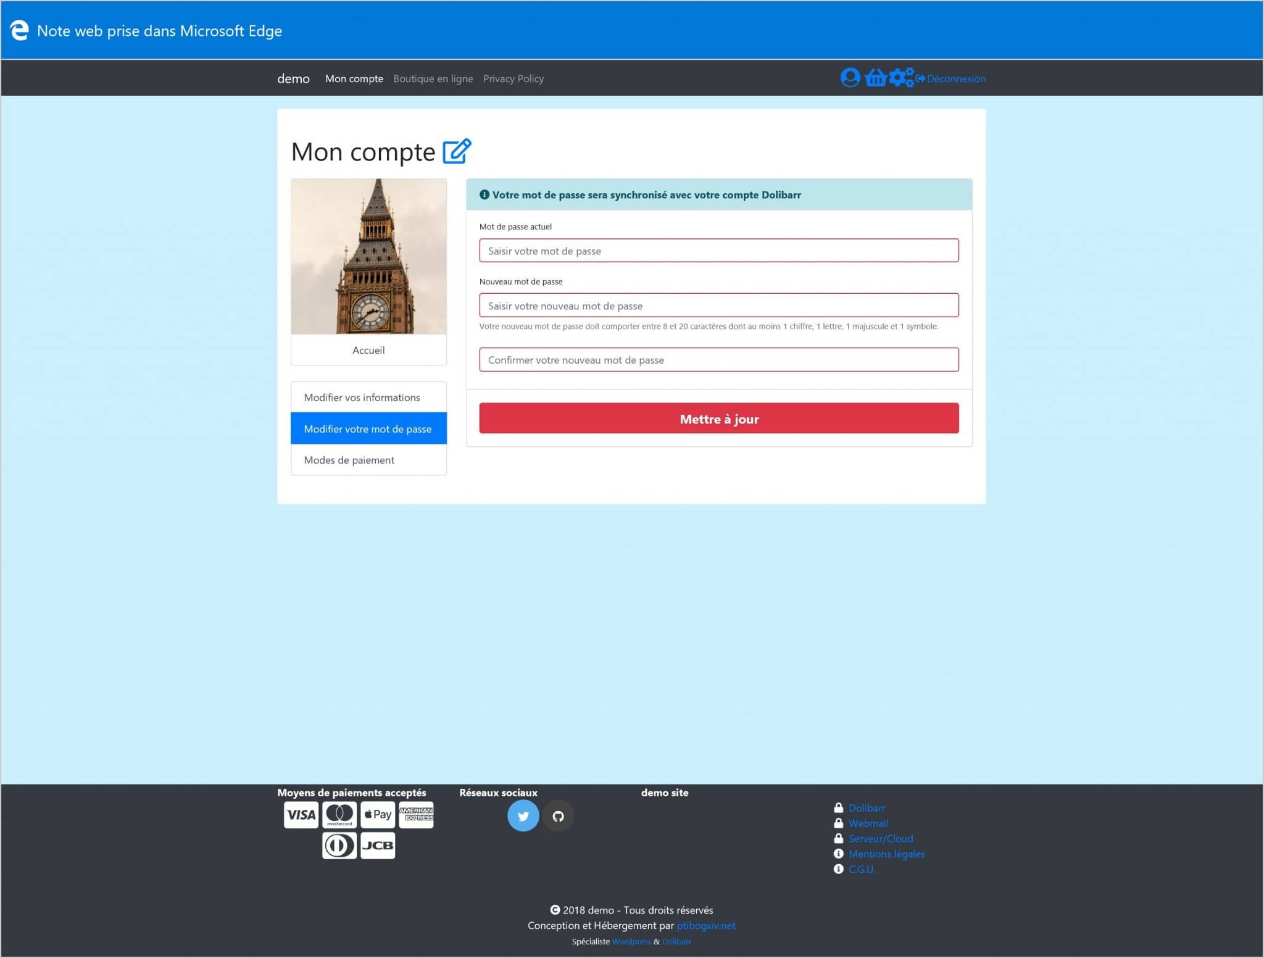Screen dimensions: 1264x958
Task: Click the settings gears icon
Action: coord(900,78)
